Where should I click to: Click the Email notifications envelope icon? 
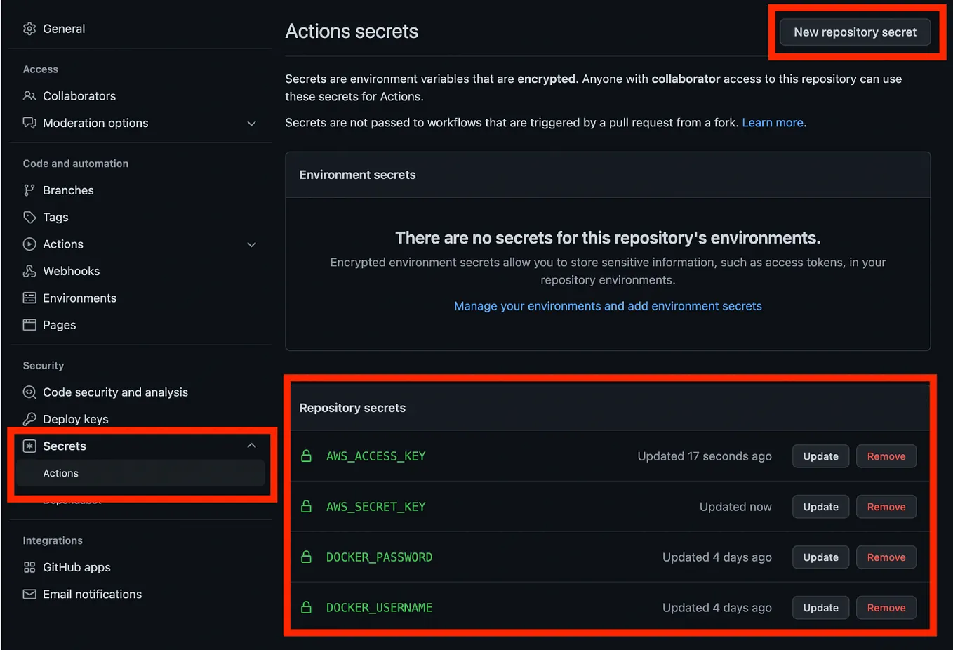coord(29,593)
